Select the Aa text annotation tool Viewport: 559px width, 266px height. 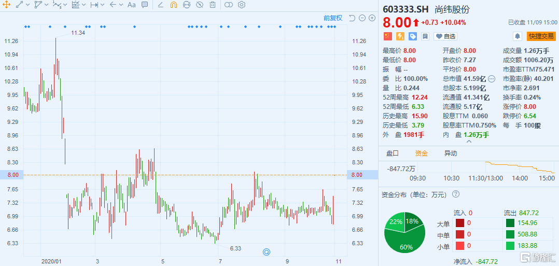pos(131,5)
